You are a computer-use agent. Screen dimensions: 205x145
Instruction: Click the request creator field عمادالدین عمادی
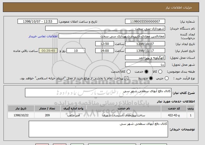coord(112,36)
